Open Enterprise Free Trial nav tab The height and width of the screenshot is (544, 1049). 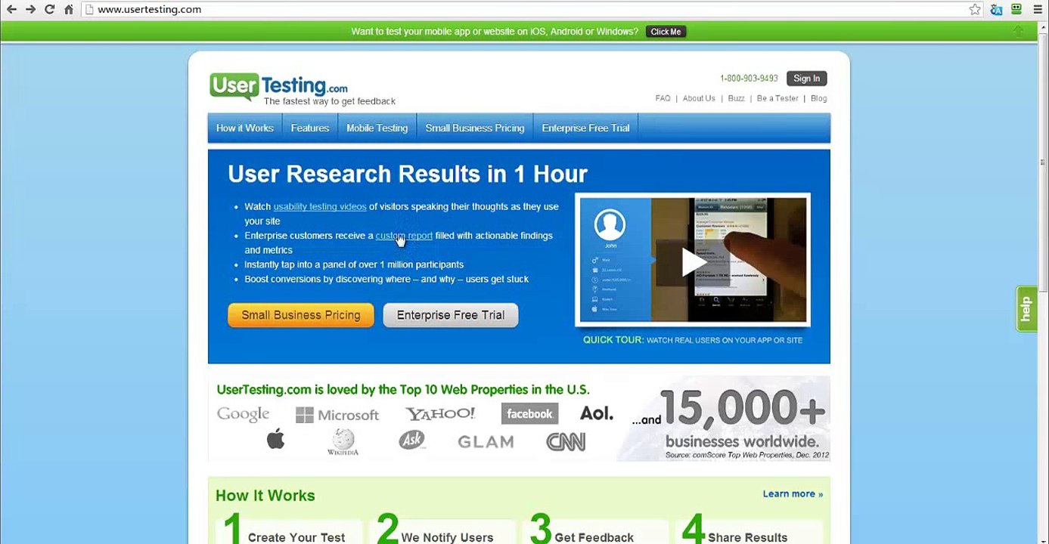click(x=585, y=128)
